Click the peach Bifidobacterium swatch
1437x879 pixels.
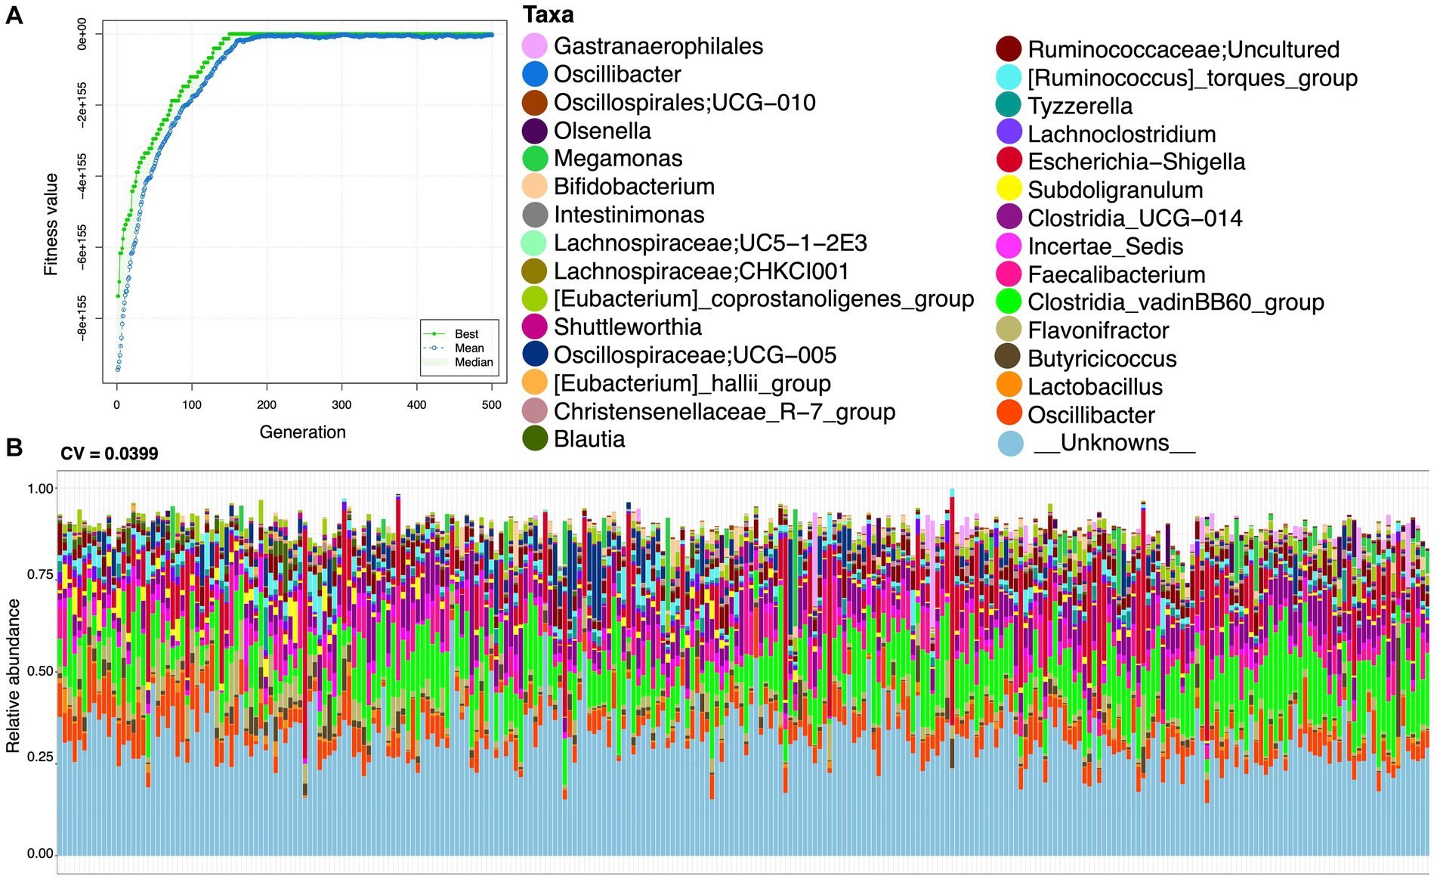pos(535,186)
